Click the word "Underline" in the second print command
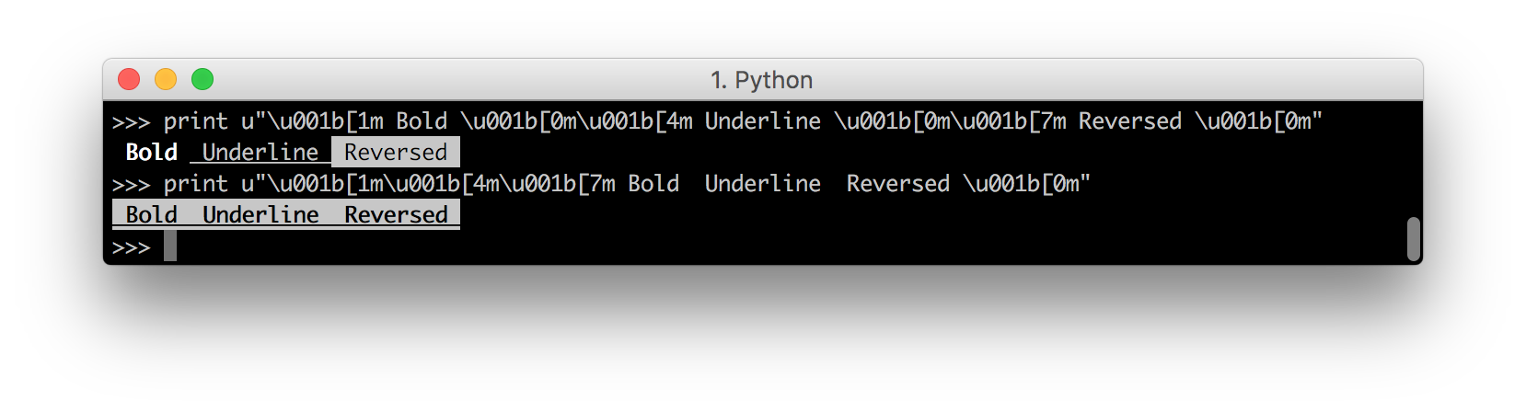1526x412 pixels. 763,184
